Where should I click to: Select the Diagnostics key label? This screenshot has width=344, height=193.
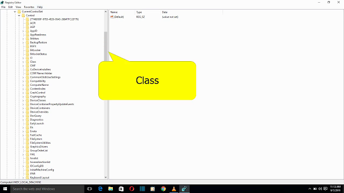(37, 120)
